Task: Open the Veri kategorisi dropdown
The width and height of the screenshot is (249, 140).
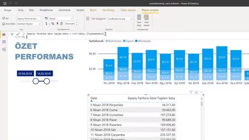Action: coord(119,19)
